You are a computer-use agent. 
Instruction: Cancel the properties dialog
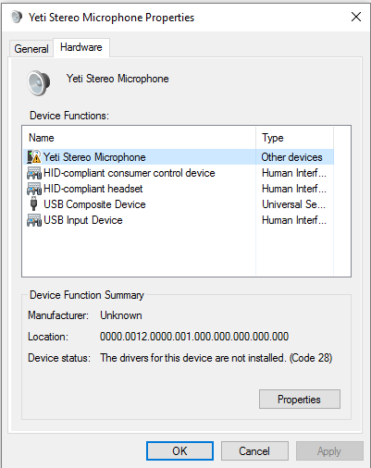[x=254, y=451]
